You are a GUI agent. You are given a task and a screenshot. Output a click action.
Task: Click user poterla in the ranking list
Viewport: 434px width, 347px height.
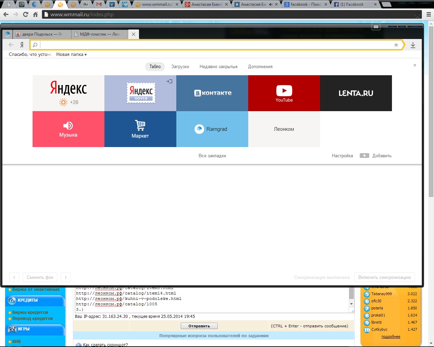(377, 308)
